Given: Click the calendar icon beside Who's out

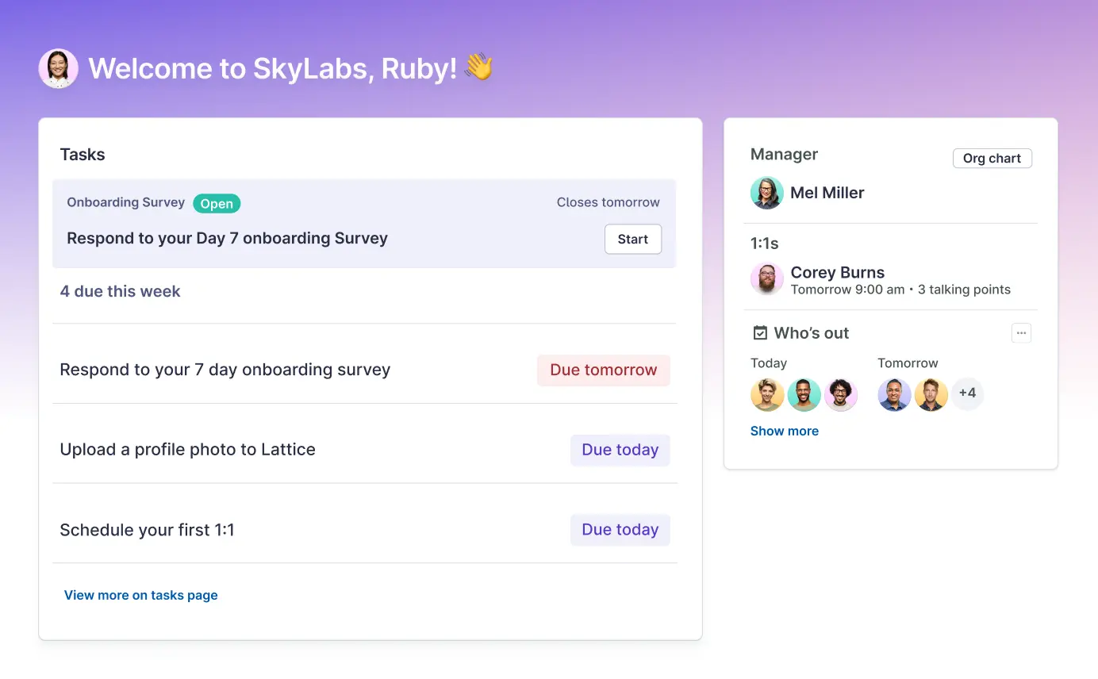Looking at the screenshot, I should coord(760,333).
